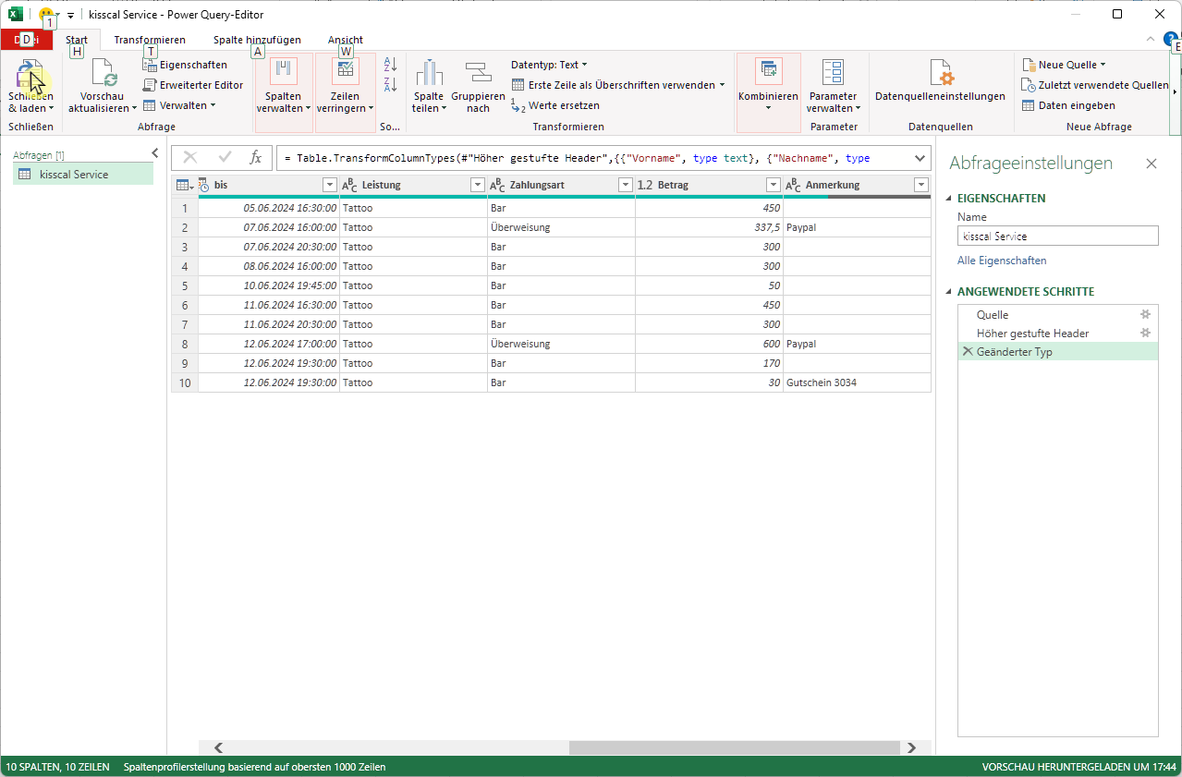This screenshot has width=1182, height=777.
Task: Open the Betrag column filter dropdown
Action: click(774, 185)
